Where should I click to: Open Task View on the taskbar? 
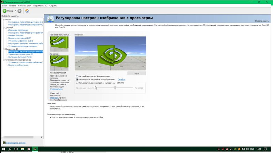(16, 149)
